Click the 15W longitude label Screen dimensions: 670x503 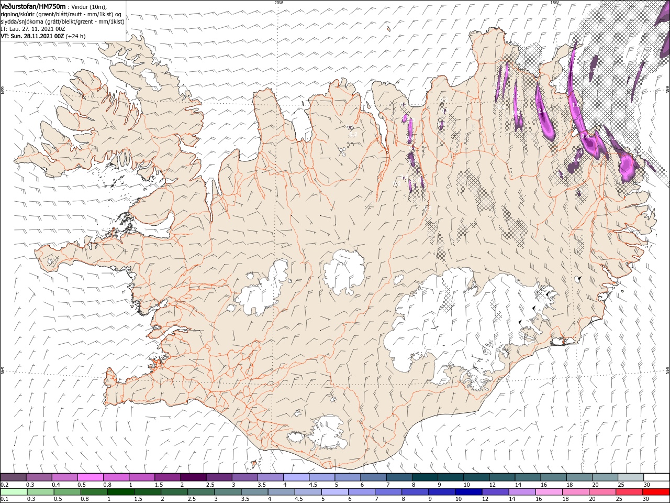click(x=554, y=3)
